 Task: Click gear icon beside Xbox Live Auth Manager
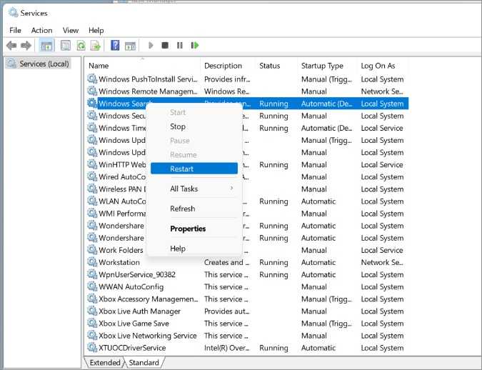92,311
